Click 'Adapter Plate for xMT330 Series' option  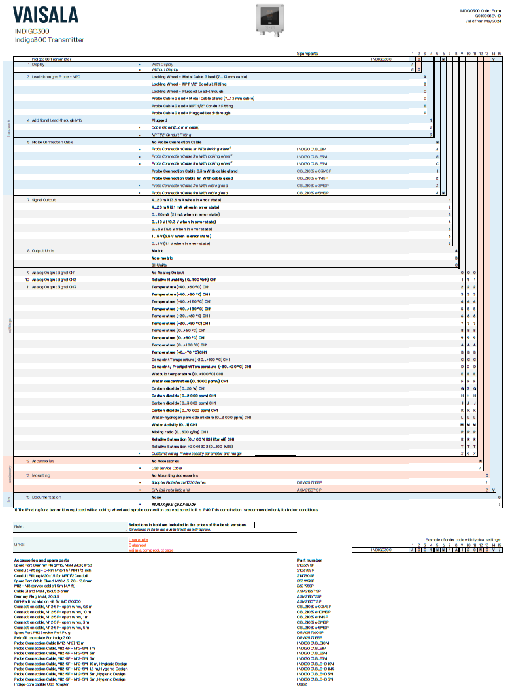178,482
